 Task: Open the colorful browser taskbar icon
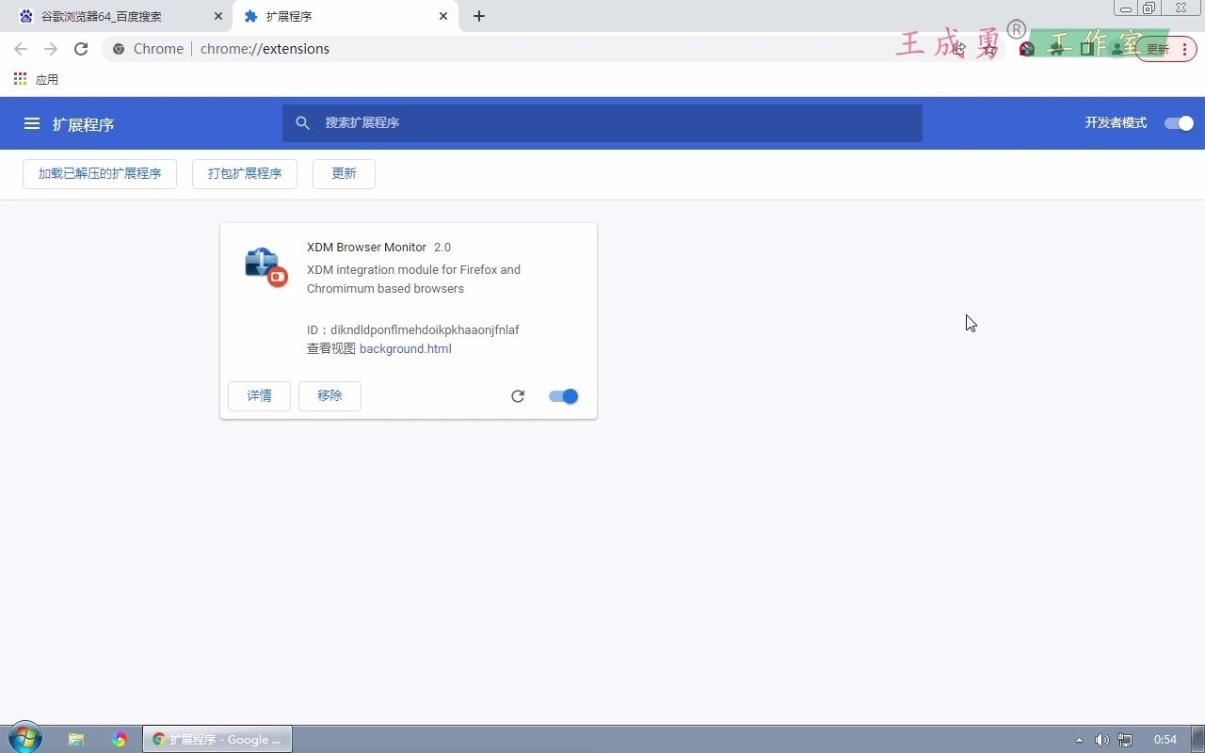(x=119, y=740)
